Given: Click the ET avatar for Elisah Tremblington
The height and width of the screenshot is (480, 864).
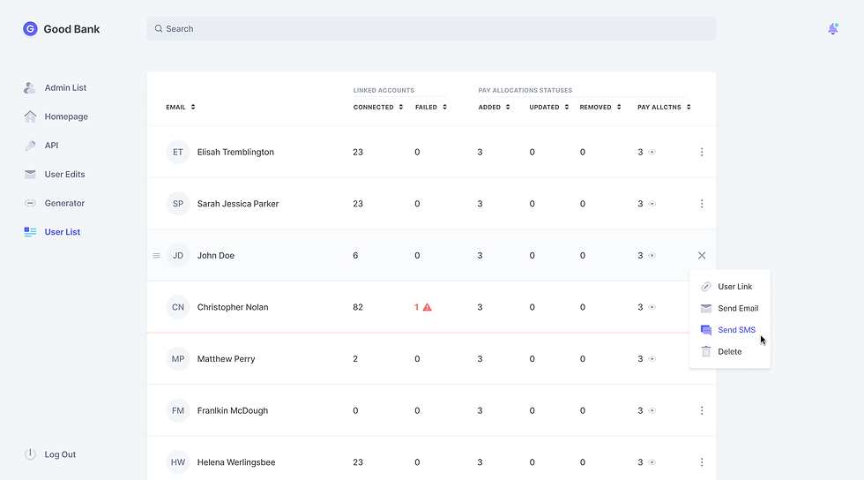Looking at the screenshot, I should pos(178,153).
